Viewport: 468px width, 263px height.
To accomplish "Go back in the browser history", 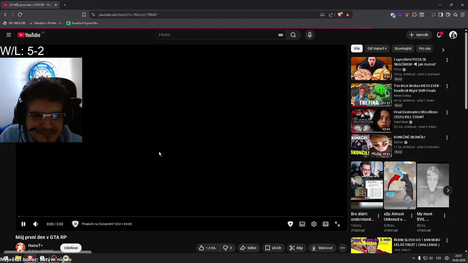I will (5, 15).
